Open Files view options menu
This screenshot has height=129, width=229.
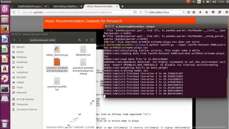click(x=92, y=40)
